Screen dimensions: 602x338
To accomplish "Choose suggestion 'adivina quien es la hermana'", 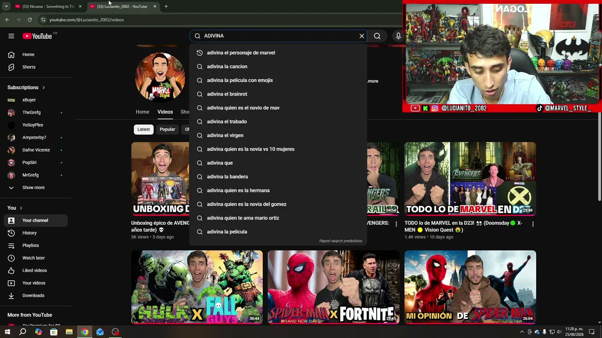I will (x=278, y=191).
